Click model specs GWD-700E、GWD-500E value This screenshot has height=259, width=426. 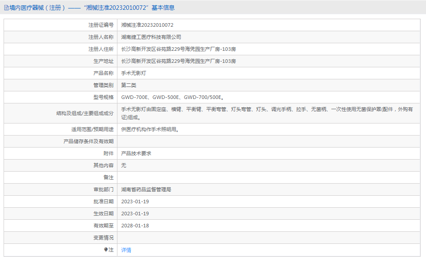[173, 97]
